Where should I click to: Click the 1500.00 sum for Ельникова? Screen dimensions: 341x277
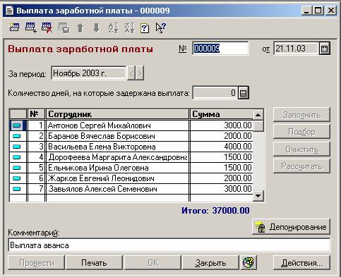[221, 168]
